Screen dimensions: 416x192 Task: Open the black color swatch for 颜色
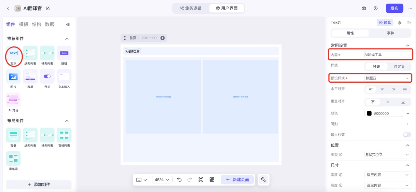(x=369, y=113)
